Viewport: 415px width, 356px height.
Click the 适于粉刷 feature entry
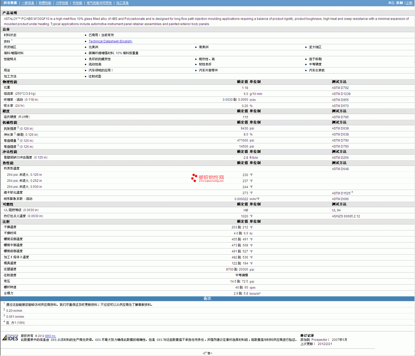315,59
